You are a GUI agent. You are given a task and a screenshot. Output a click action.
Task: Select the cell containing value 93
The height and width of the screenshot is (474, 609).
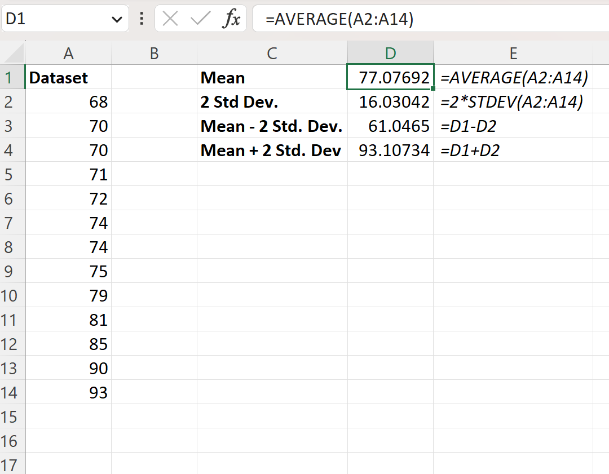coord(68,392)
